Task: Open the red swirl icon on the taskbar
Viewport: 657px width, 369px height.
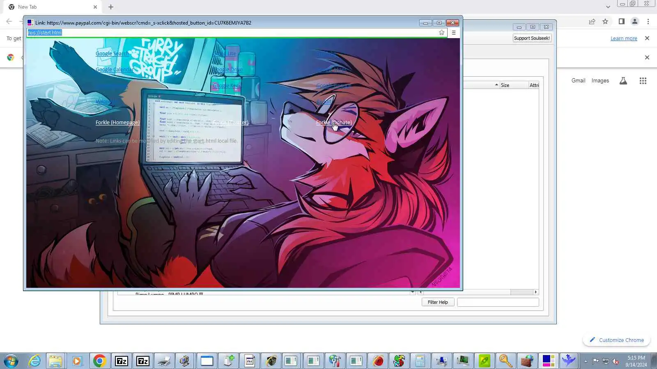Action: [378, 361]
